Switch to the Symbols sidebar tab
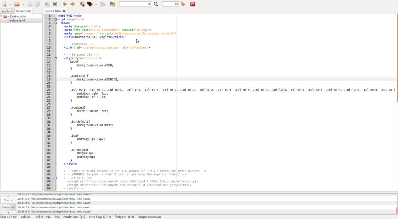The height and width of the screenshot is (219, 398). pyautogui.click(x=7, y=11)
